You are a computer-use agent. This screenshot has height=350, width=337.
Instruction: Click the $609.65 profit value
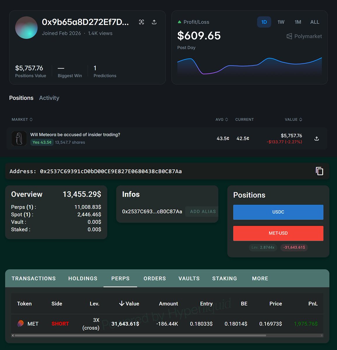click(199, 36)
